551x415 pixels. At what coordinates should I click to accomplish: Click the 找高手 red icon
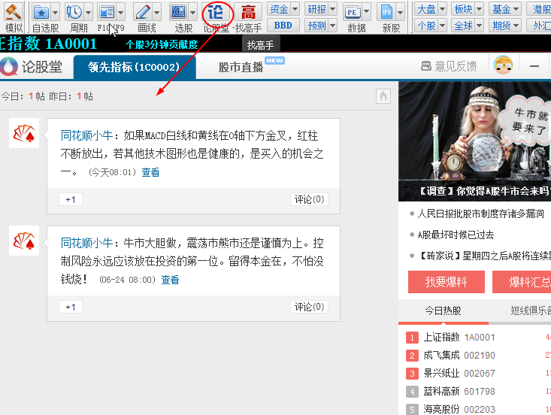pos(248,12)
